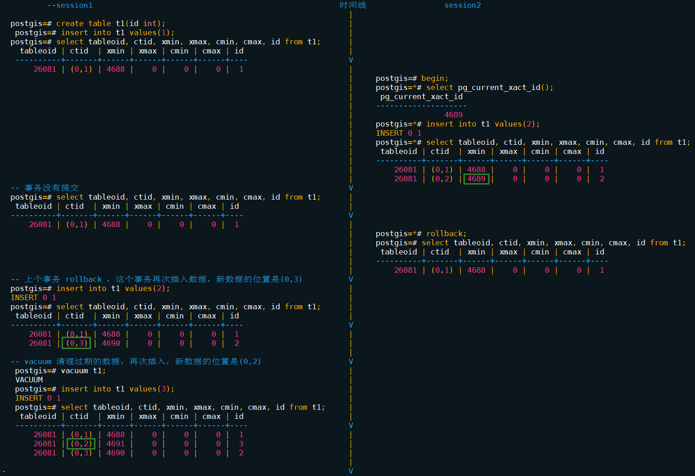Image resolution: width=695 pixels, height=476 pixels.
Task: Click the "rollback;" command in session2
Action: (x=447, y=234)
